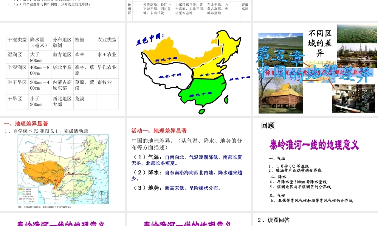Click the (2)降水 line
Screen dimensions: 378x226
(x=187, y=175)
